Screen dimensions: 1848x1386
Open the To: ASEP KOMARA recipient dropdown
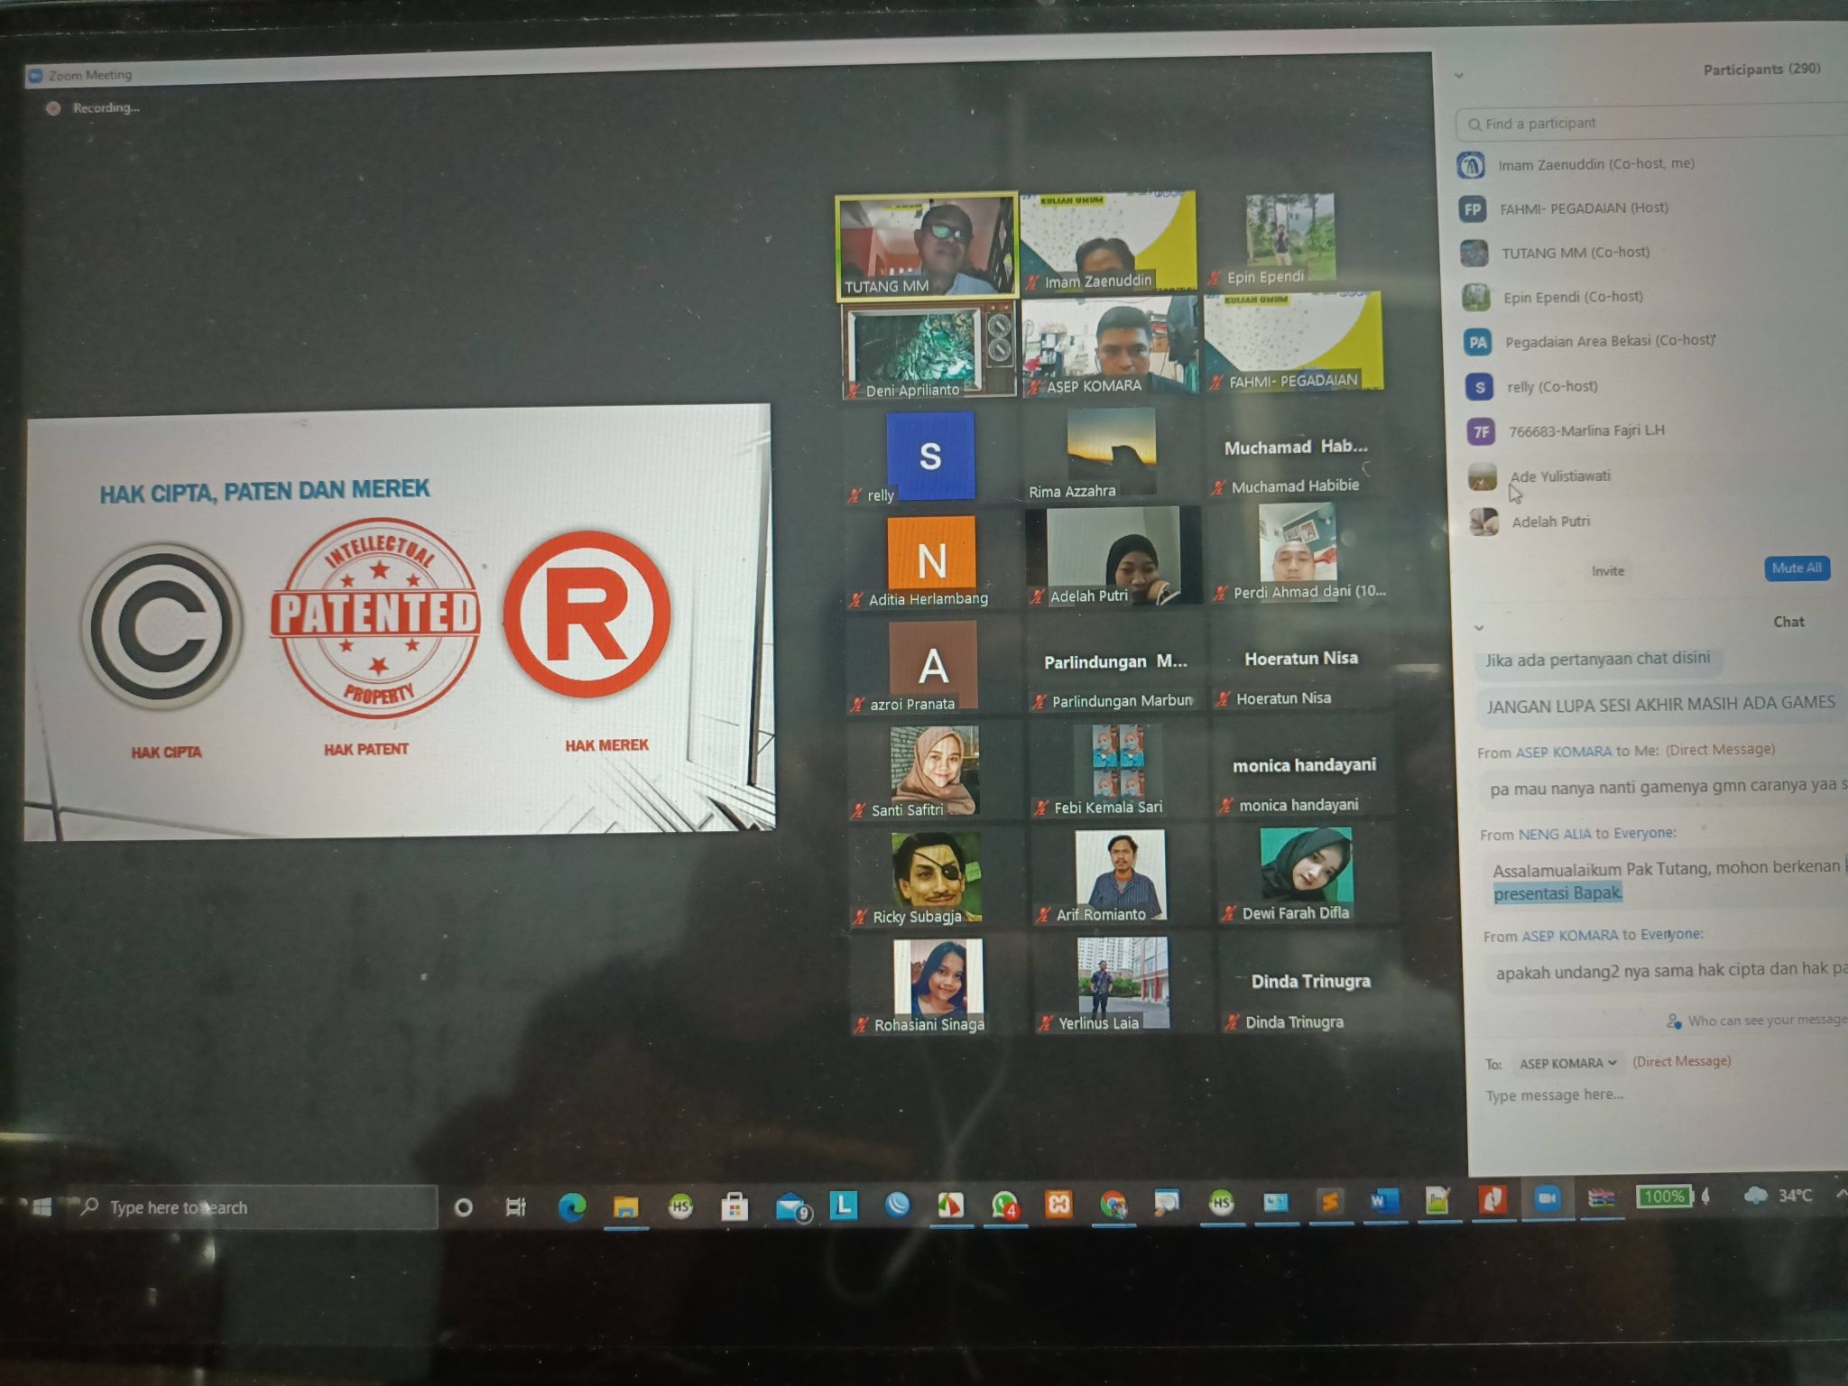pos(1566,1063)
